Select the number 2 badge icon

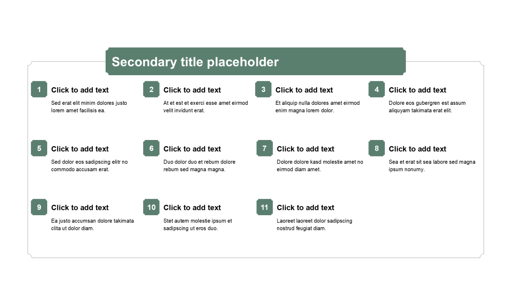pyautogui.click(x=151, y=90)
